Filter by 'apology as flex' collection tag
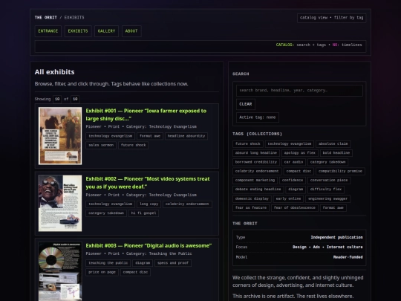Viewport: 401px width, 301px height. coord(299,153)
